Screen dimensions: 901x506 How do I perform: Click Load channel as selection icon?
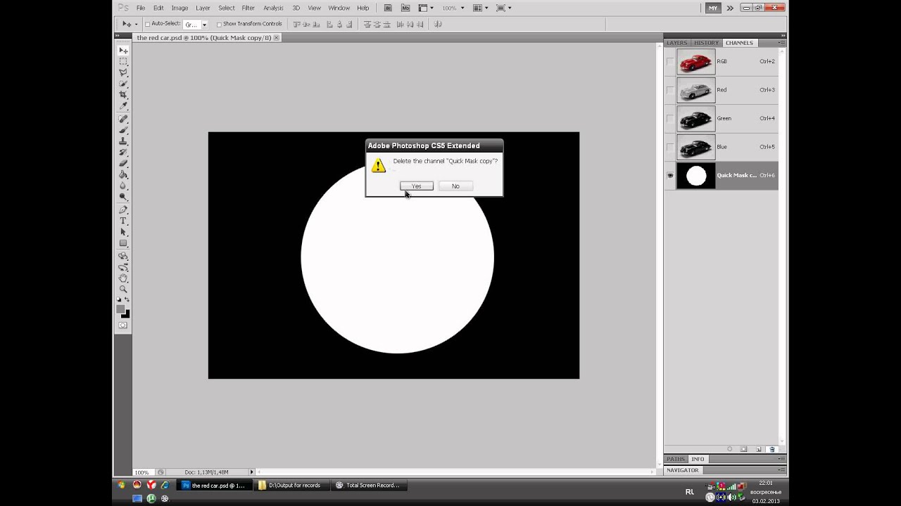point(730,449)
